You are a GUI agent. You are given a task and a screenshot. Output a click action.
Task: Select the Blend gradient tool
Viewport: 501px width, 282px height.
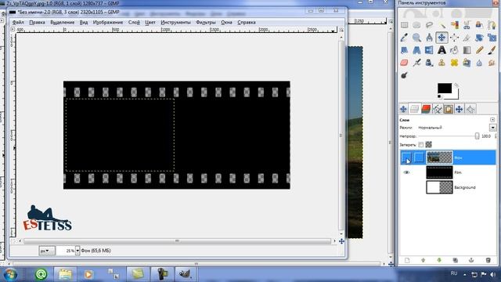point(467,50)
